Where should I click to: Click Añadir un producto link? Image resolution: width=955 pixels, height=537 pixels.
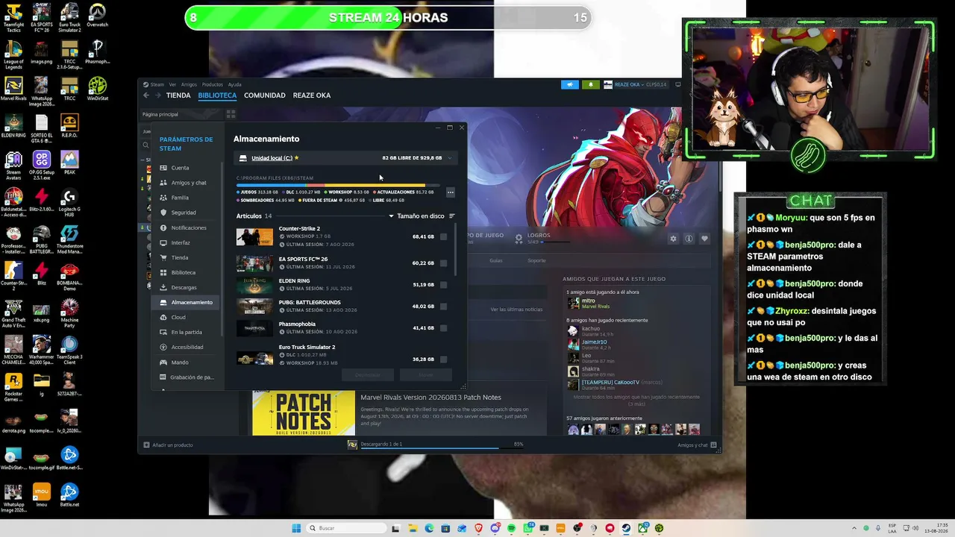click(x=168, y=445)
